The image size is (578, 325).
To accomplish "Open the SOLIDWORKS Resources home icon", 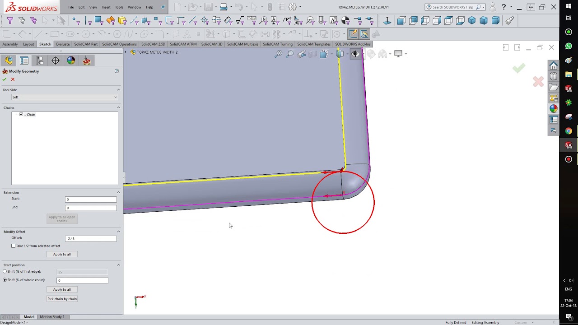I will pyautogui.click(x=554, y=66).
